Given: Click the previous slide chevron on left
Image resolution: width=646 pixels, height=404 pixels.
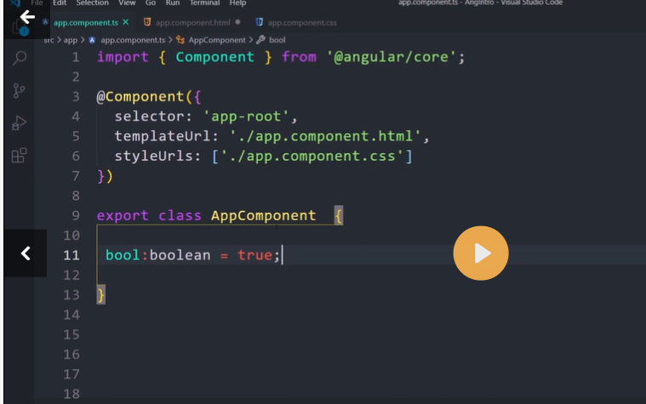Looking at the screenshot, I should pyautogui.click(x=26, y=253).
